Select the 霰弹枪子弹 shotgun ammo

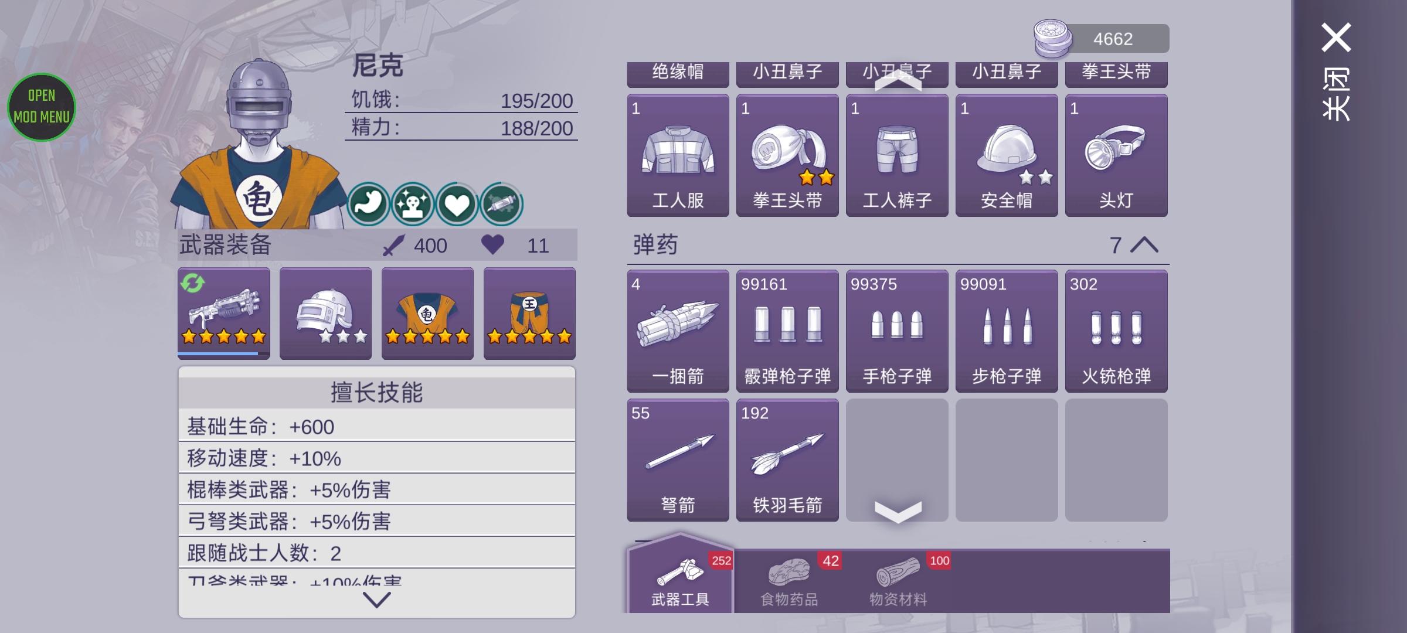pyautogui.click(x=787, y=331)
